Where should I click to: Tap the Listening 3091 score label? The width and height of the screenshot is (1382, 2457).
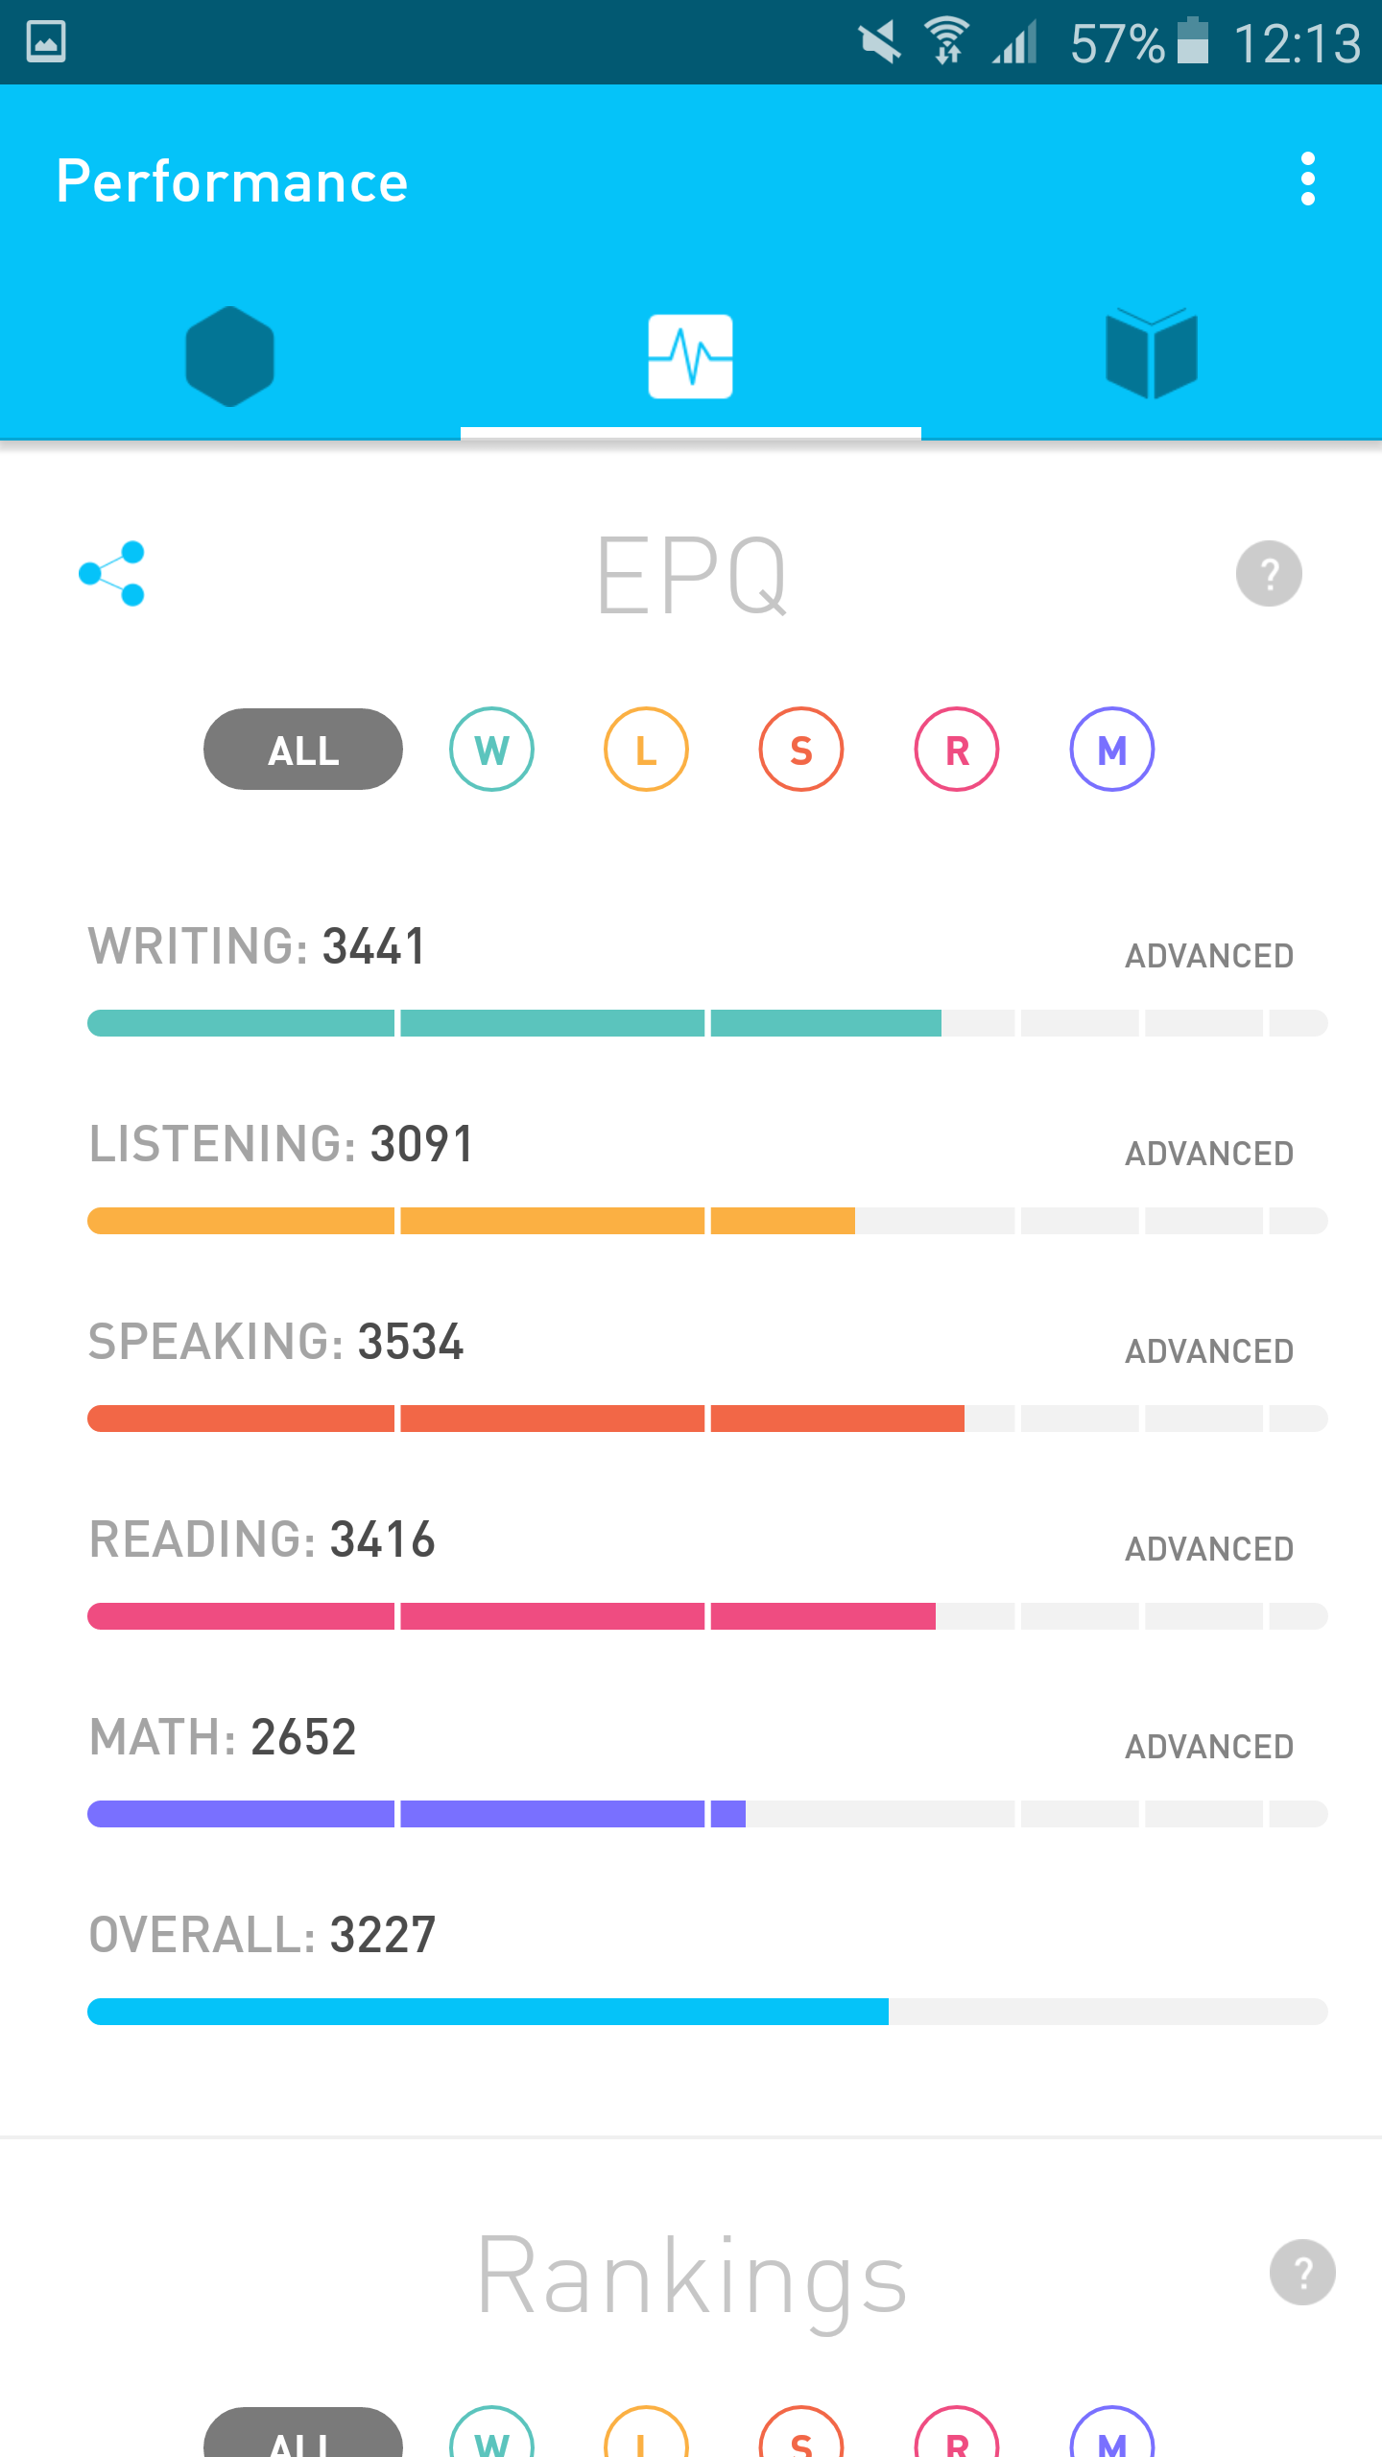282,1144
